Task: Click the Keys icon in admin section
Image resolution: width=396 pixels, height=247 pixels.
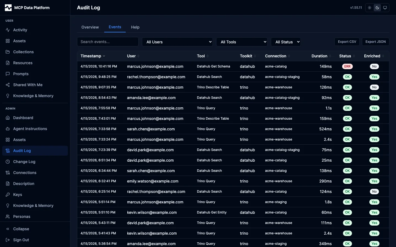Action: tap(7, 195)
